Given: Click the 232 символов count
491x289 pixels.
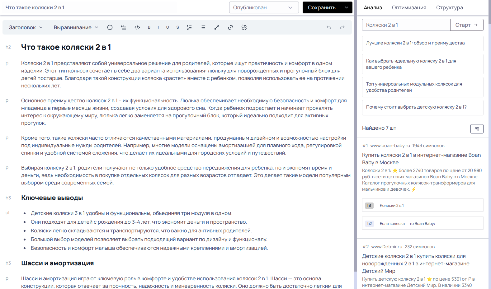Looking at the screenshot, I should pos(419,247).
